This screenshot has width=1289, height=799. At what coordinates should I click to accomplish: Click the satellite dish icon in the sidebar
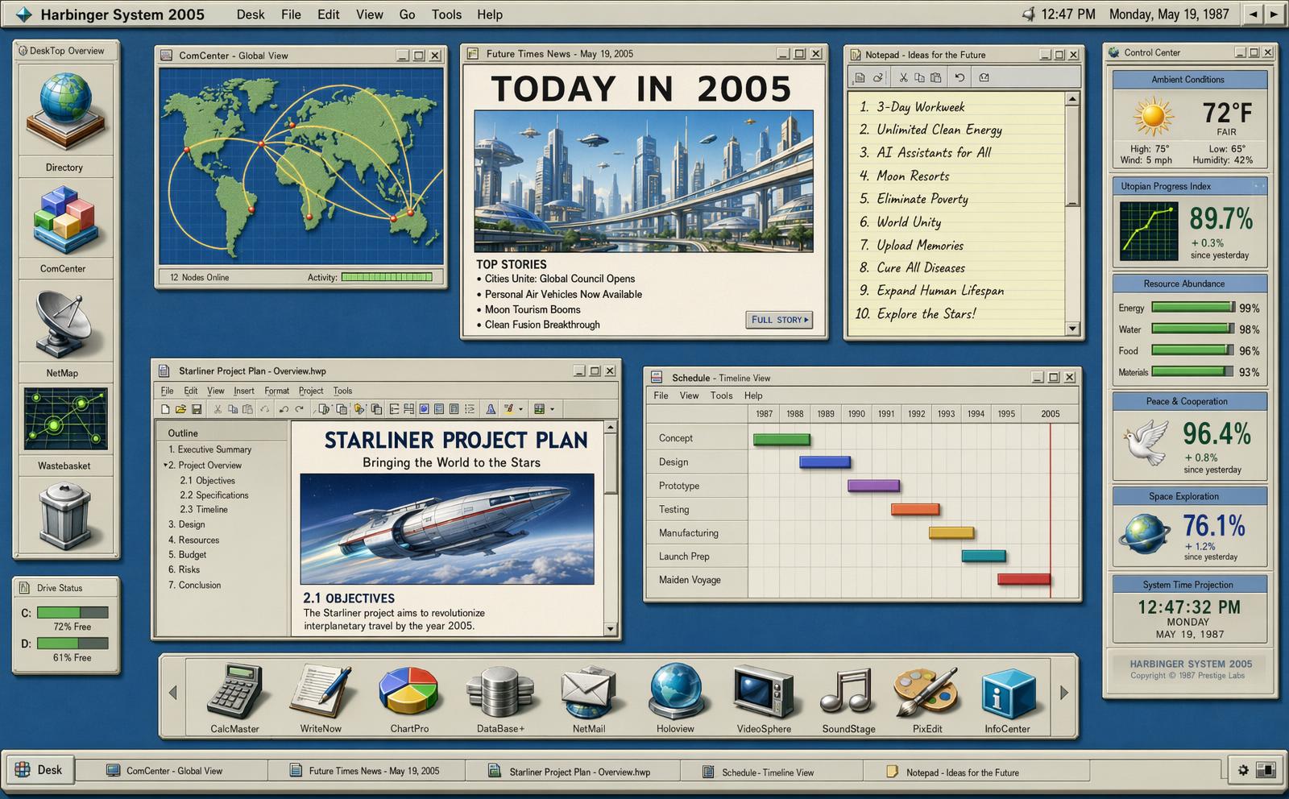coord(63,323)
